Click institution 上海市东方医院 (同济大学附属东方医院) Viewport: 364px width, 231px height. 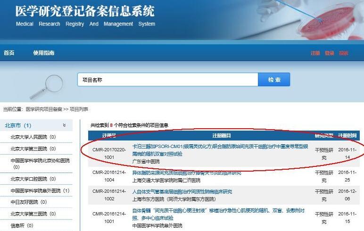174,199
